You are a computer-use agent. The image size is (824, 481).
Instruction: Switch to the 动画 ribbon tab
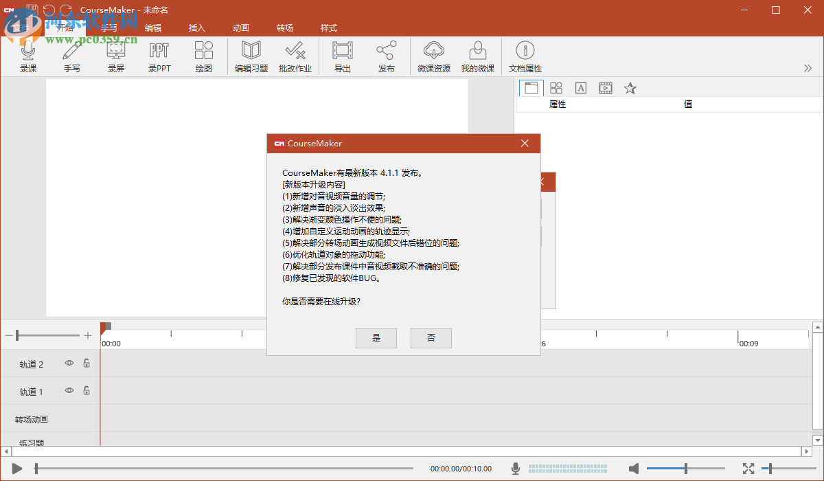[240, 28]
